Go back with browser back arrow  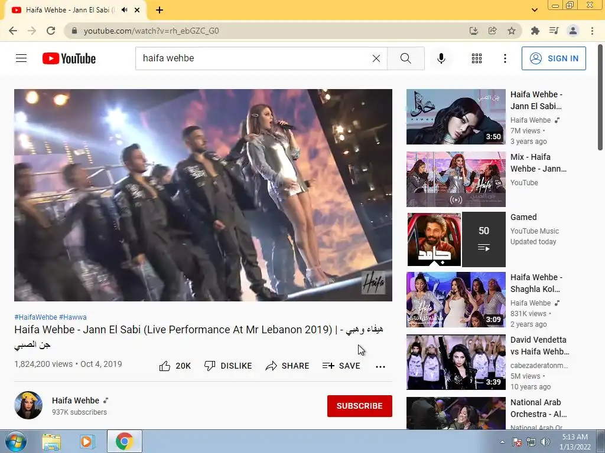click(x=13, y=31)
